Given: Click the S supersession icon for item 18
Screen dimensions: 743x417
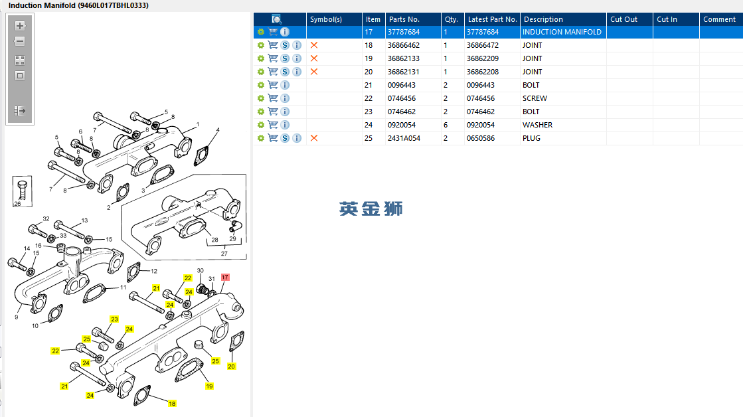Looking at the screenshot, I should point(285,45).
